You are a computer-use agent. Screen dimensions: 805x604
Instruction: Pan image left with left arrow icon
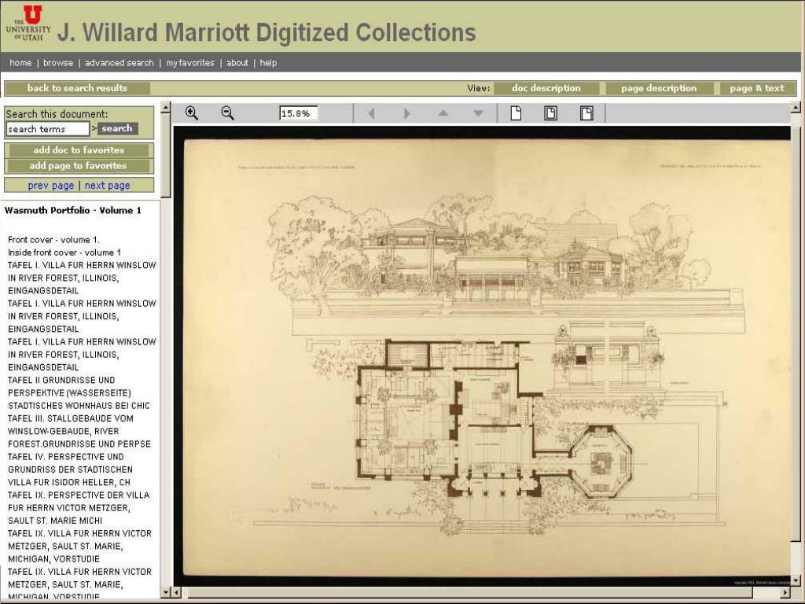click(x=371, y=113)
